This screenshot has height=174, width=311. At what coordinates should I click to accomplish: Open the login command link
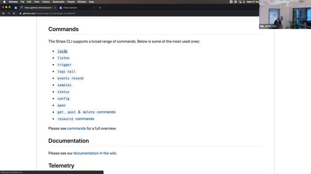62,51
